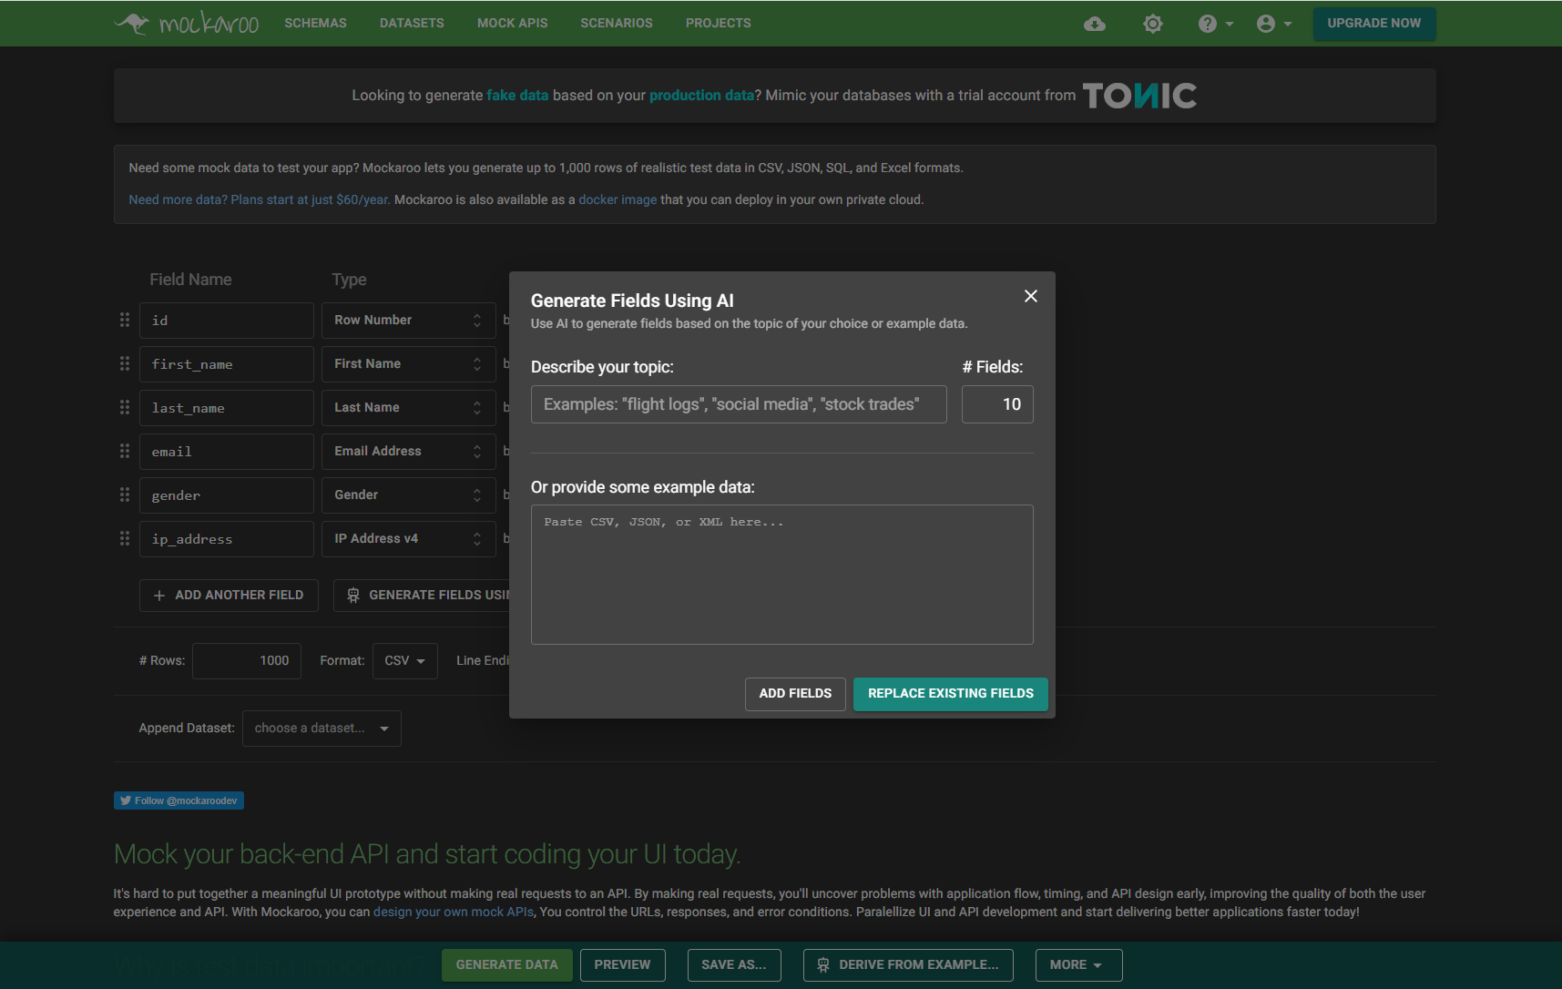Viewport: 1562px width, 989px height.
Task: Click DERIVE FROM EXAMPLE... button
Action: tap(908, 965)
